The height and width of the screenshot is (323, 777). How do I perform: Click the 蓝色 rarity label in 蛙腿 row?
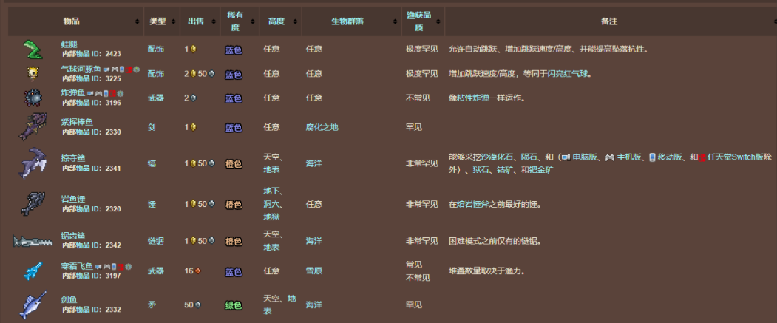(x=234, y=50)
